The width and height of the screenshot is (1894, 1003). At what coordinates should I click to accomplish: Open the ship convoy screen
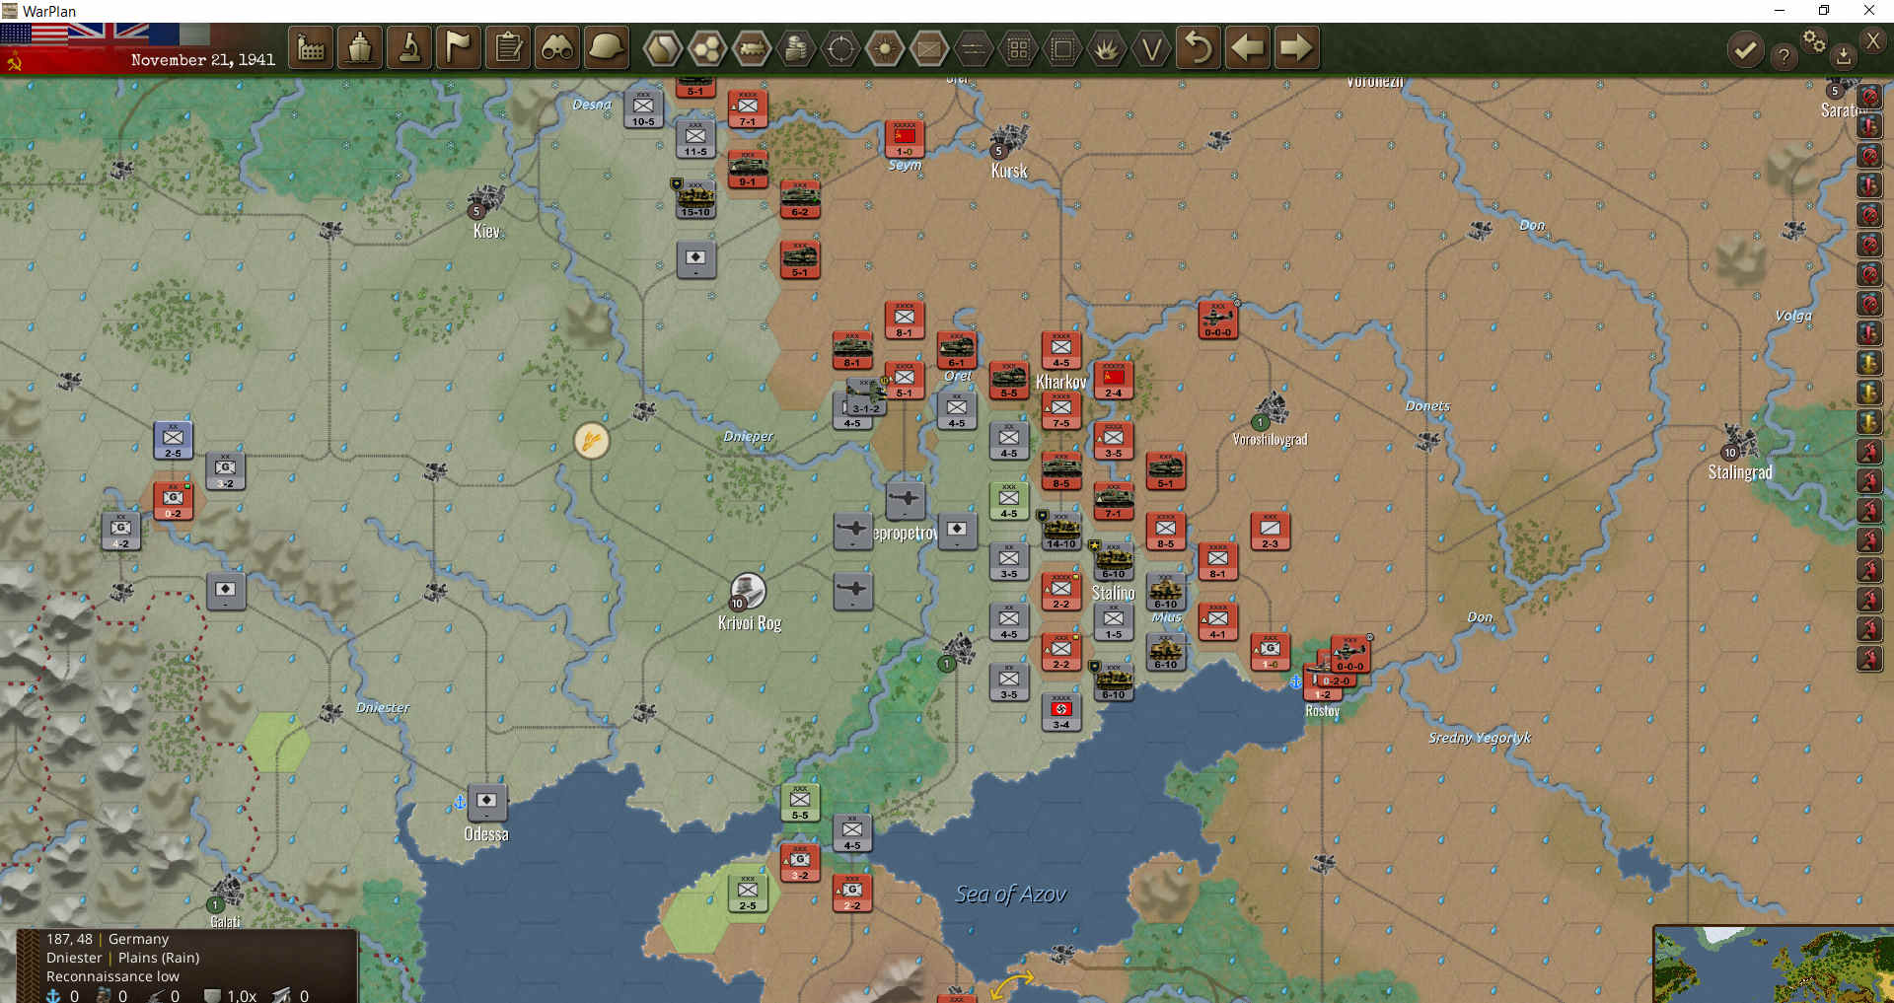(360, 47)
